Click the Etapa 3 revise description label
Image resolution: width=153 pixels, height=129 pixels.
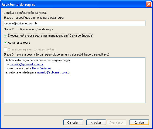(56, 54)
